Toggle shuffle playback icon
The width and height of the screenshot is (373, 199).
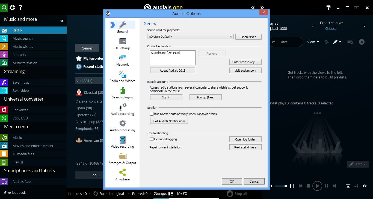356,186
